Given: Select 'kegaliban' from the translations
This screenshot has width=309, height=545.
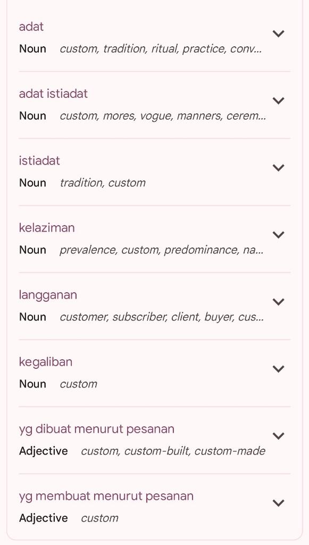Looking at the screenshot, I should (x=46, y=361).
